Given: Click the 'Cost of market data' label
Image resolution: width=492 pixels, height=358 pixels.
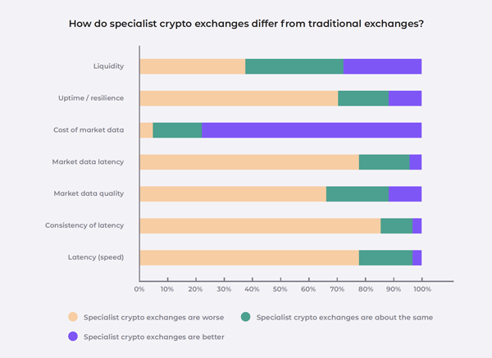Looking at the screenshot, I should point(91,130).
